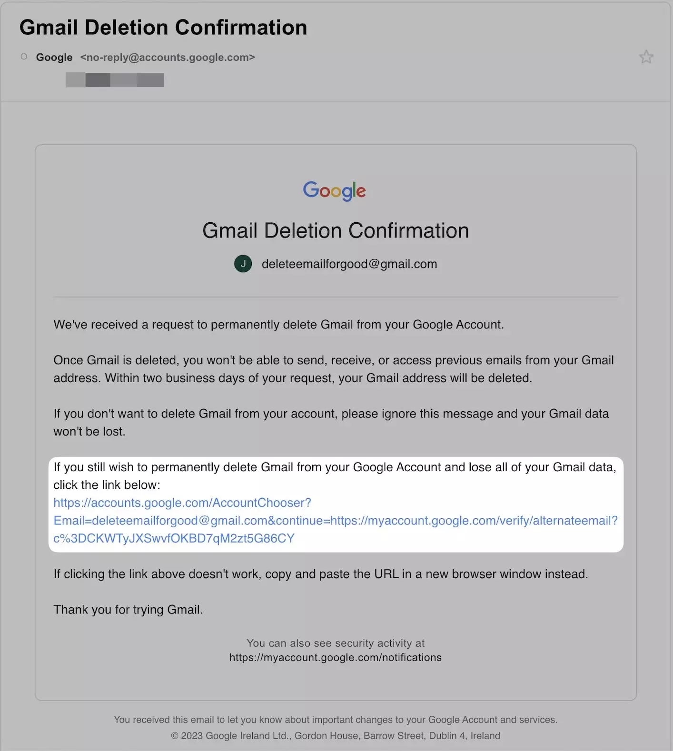Click the no-reply@accounts.google.com sender address
673x751 pixels.
tap(168, 57)
